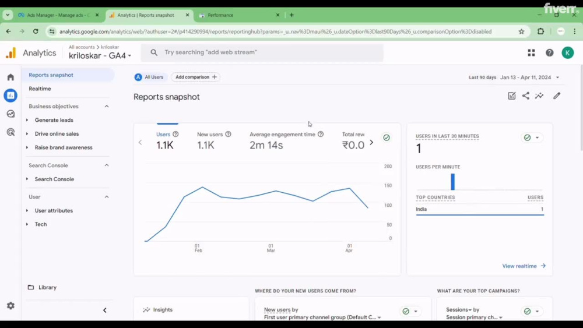Collapse the User section
Image resolution: width=583 pixels, height=328 pixels.
(x=107, y=197)
